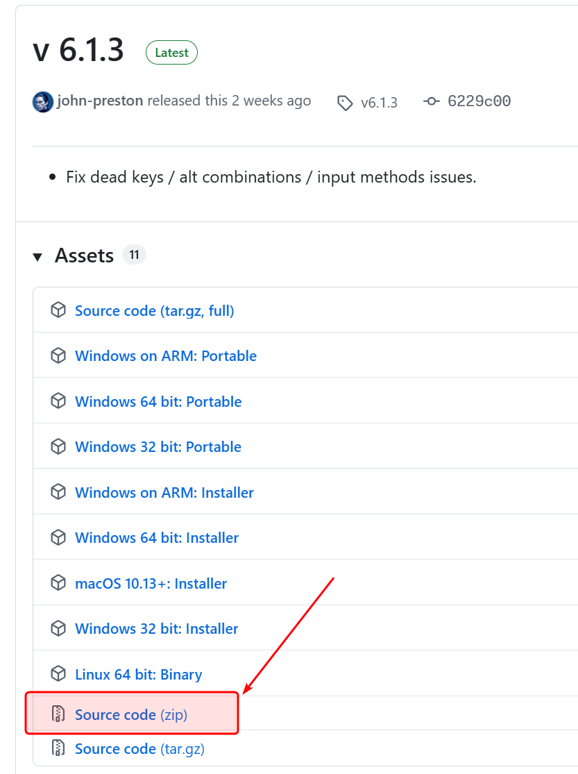Image resolution: width=578 pixels, height=774 pixels.
Task: Download Windows 64 bit: Installer
Action: coord(157,537)
